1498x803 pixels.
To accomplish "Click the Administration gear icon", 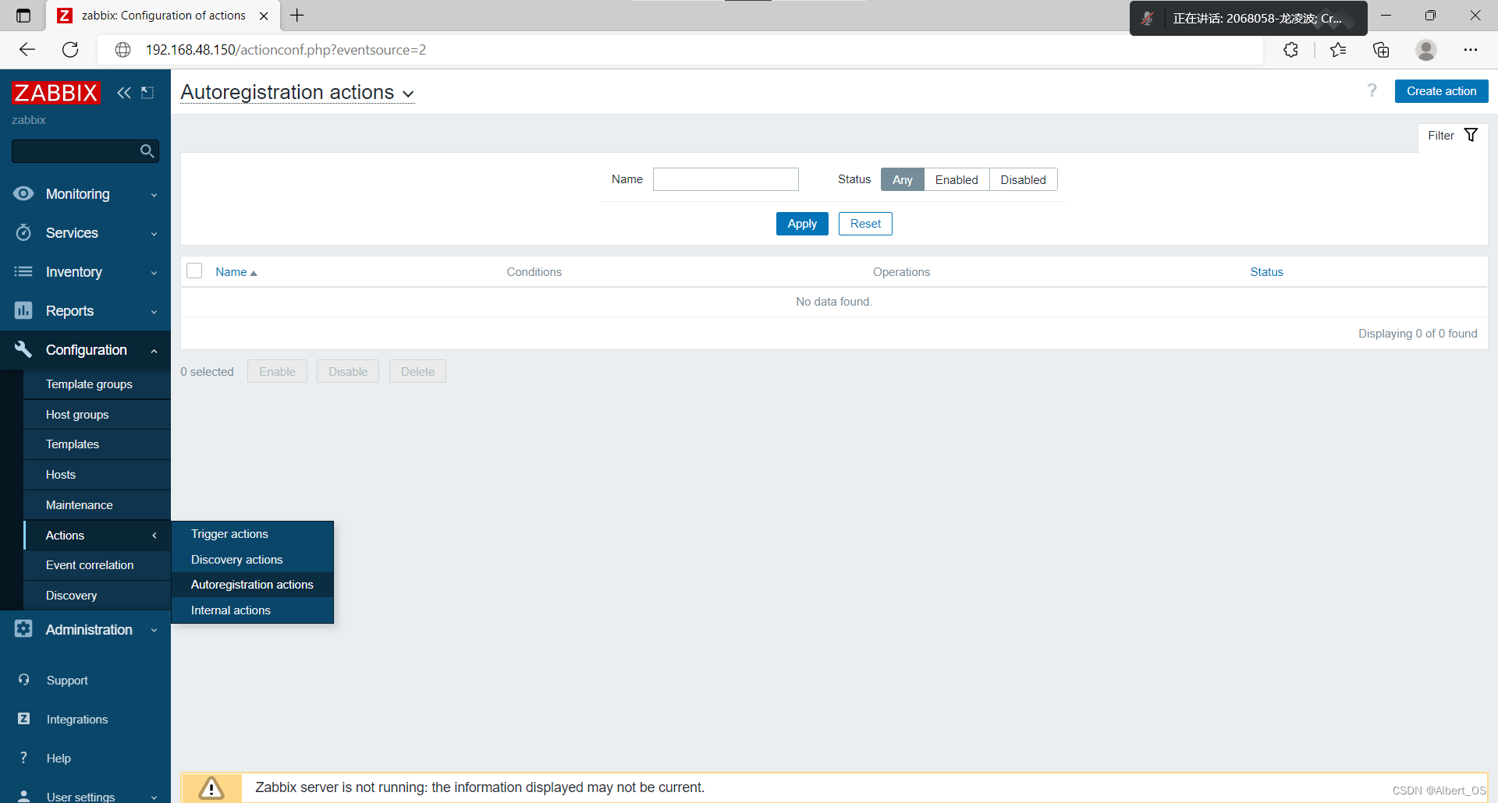I will tap(23, 628).
